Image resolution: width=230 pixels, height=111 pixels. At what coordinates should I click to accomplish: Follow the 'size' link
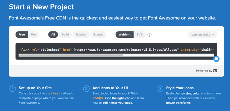point(188,93)
